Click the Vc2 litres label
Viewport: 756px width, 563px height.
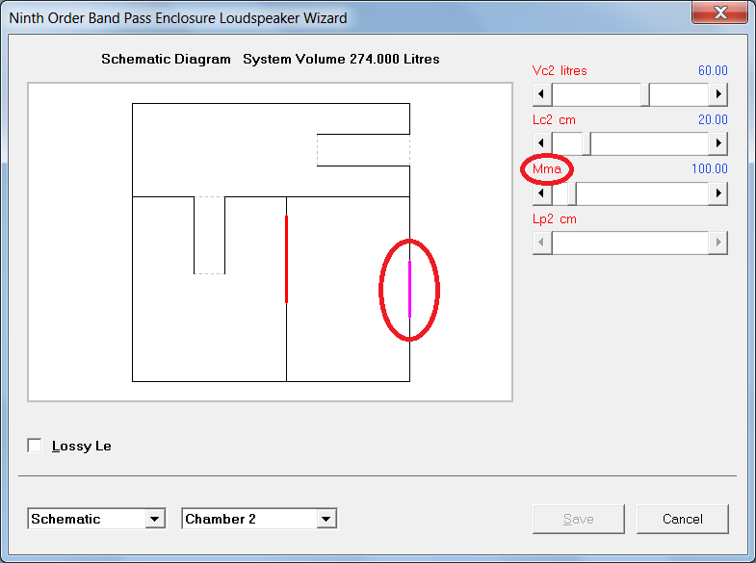[560, 71]
